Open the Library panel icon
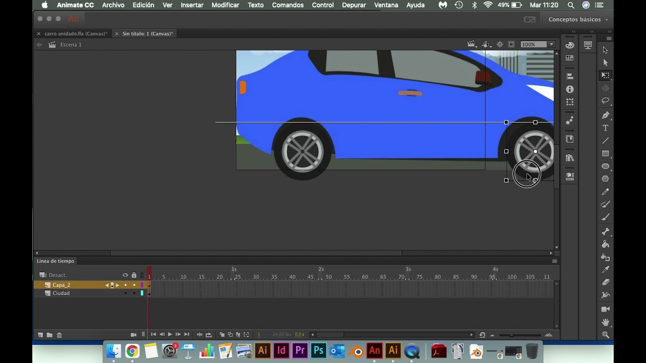Screen dimensions: 646x363 pyautogui.click(x=570, y=158)
